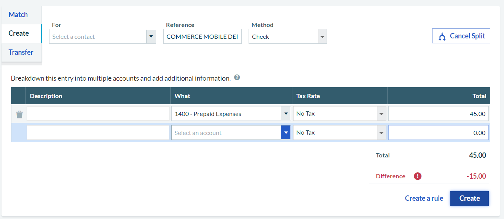Click the Cancel Split button
Screen dimensions: 504x219
(x=461, y=36)
